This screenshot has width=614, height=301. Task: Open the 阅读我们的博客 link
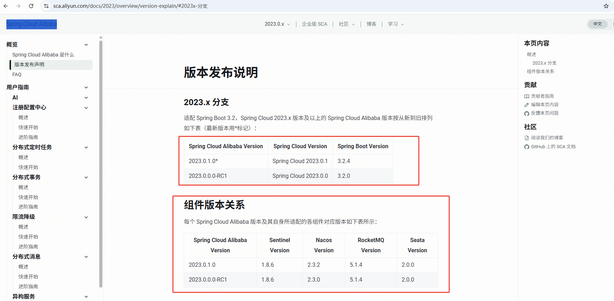[547, 138]
